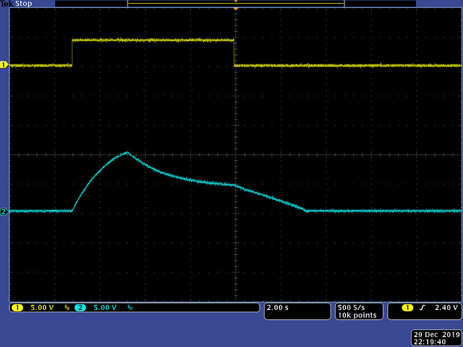Select the channel 2 ground reference marker

click(4, 212)
